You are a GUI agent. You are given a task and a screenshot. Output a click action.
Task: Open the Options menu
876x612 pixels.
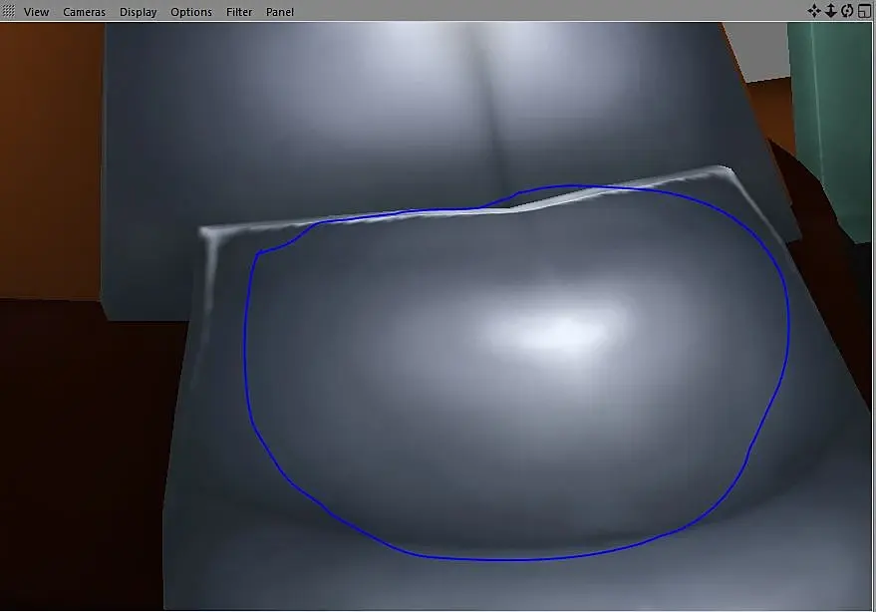click(x=191, y=12)
